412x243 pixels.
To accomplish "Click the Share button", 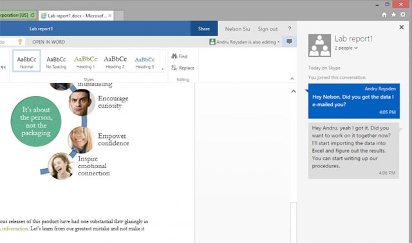I will (x=204, y=28).
